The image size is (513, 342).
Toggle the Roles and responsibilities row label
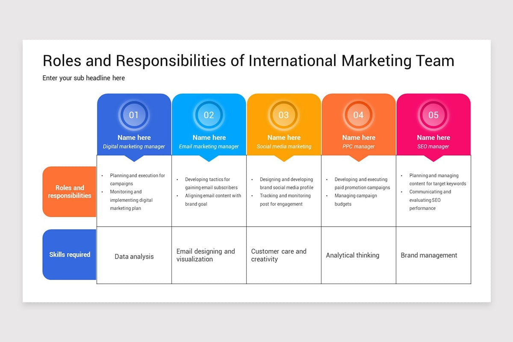coord(69,192)
